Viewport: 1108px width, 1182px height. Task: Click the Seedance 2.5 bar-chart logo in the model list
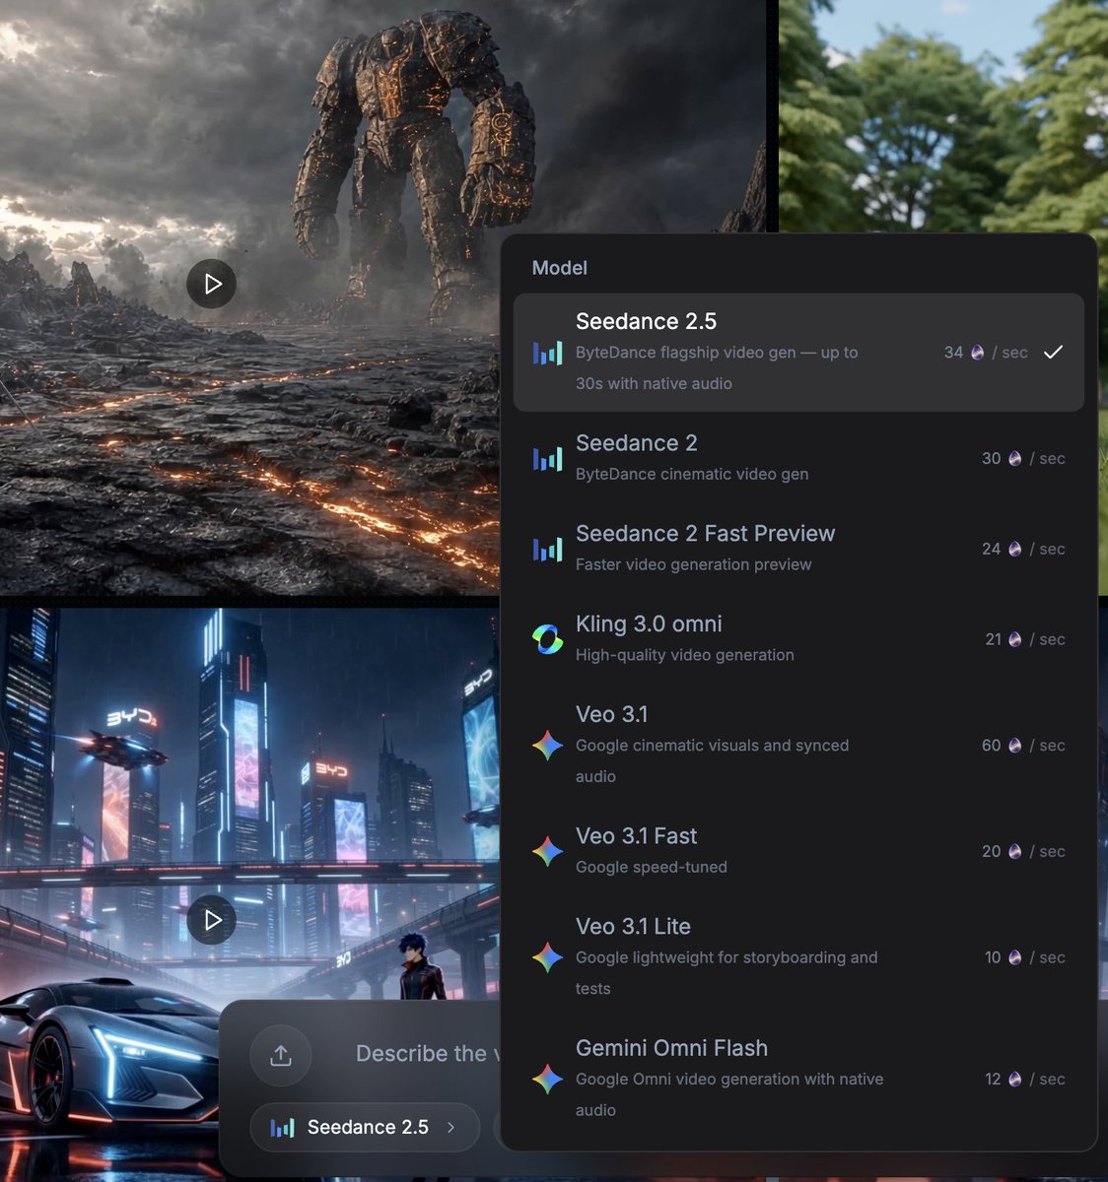coord(547,353)
